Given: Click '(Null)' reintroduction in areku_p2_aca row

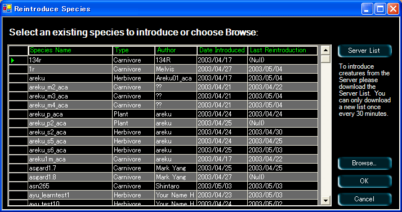Looking at the screenshot, I should point(283,123).
